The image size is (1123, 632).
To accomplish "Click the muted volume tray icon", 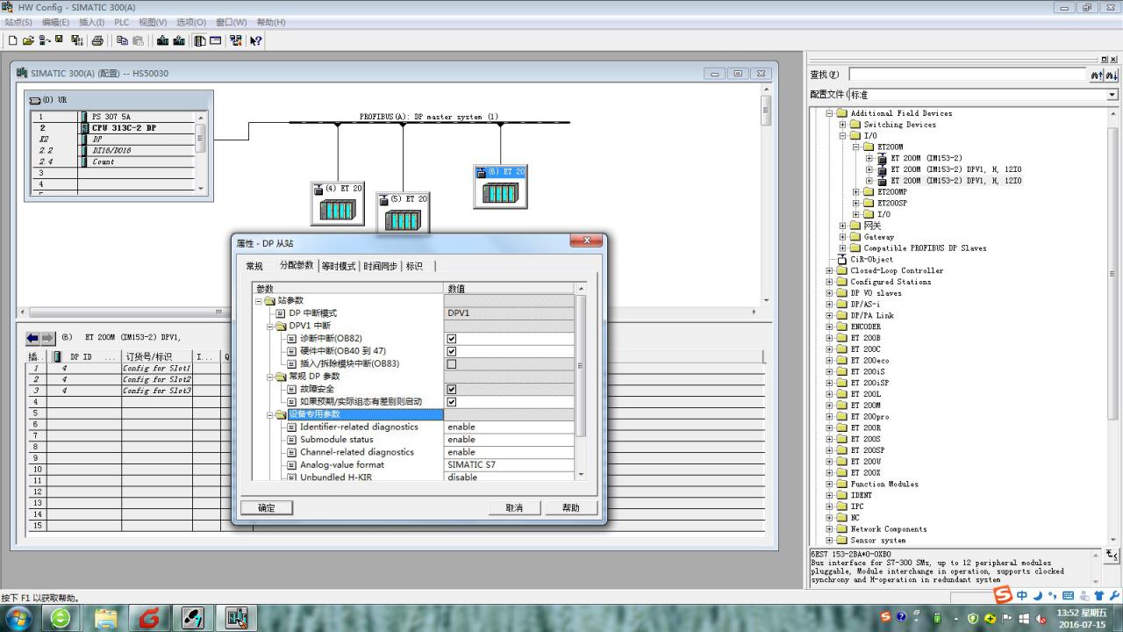I will point(1040,618).
